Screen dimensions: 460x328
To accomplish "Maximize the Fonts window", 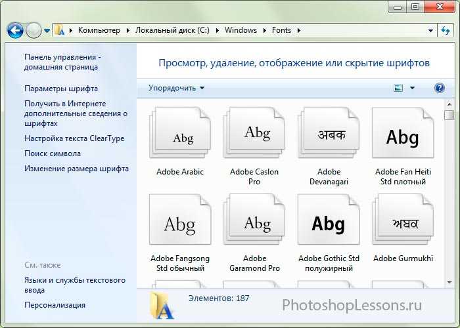I will point(415,7).
